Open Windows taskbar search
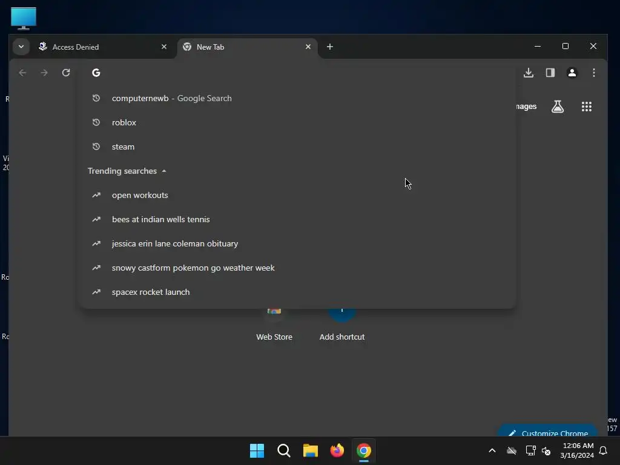The height and width of the screenshot is (465, 620). click(x=284, y=450)
